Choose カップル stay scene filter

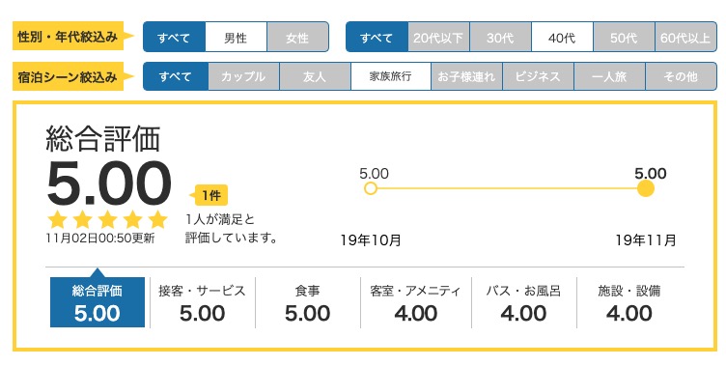coord(243,76)
